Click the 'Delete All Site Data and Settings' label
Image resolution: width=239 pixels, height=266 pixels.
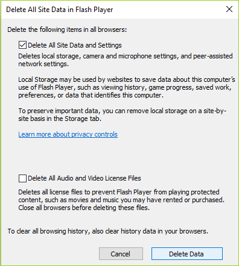tap(75, 45)
